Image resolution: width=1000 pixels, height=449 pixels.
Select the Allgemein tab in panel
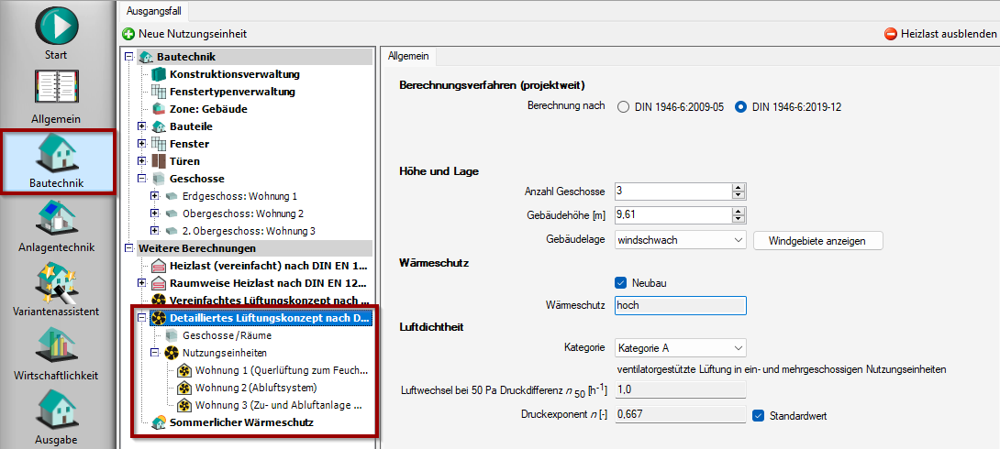click(408, 56)
